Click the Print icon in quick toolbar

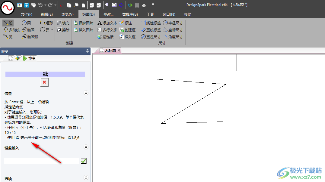point(33,5)
